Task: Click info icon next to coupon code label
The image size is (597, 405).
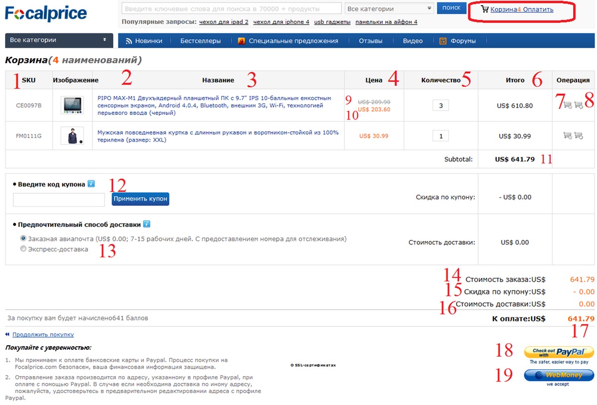Action: tap(91, 184)
